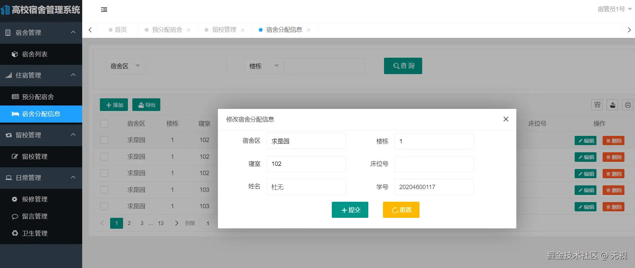635x268 pixels.
Task: Check the third 求是园 102 row checkbox
Action: (x=104, y=173)
